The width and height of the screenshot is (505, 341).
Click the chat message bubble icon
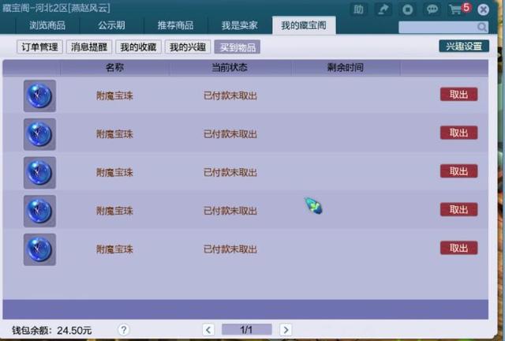432,9
